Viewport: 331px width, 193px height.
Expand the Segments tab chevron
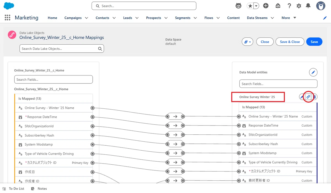click(195, 18)
